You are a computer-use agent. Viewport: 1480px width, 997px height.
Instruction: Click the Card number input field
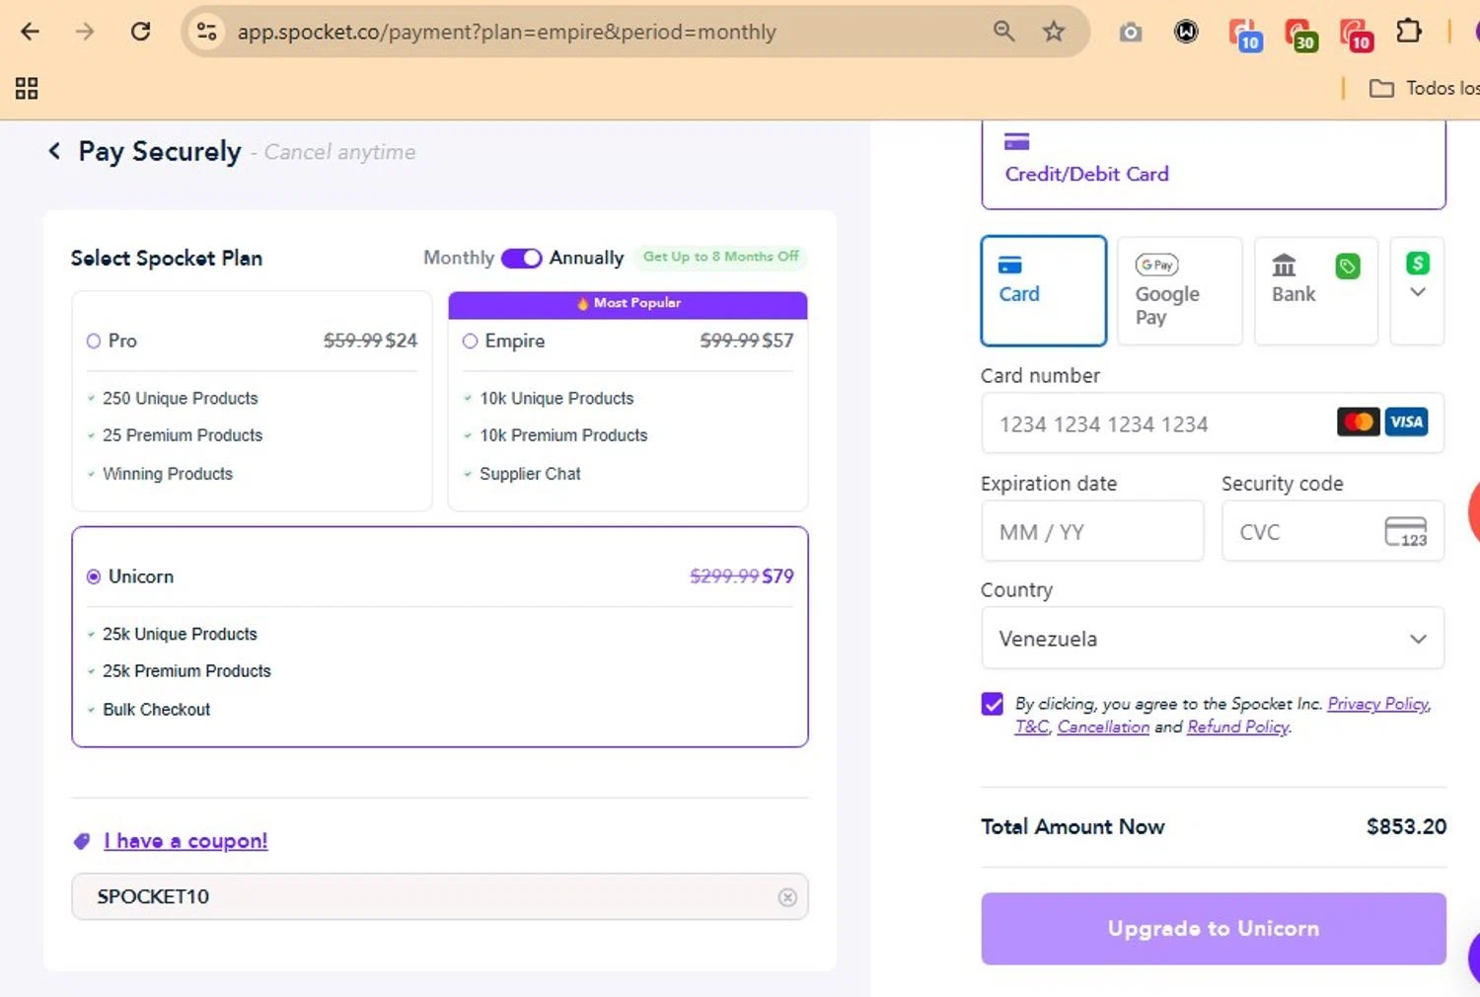tap(1213, 423)
